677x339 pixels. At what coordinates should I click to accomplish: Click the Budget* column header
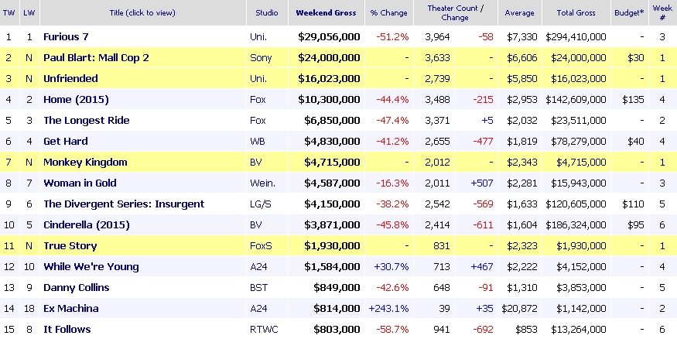point(629,13)
